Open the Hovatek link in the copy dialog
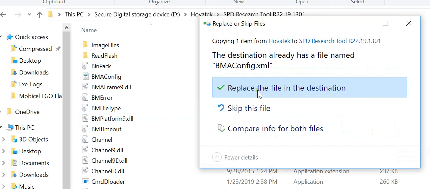Viewport: 430px width, 189px height. tap(279, 41)
